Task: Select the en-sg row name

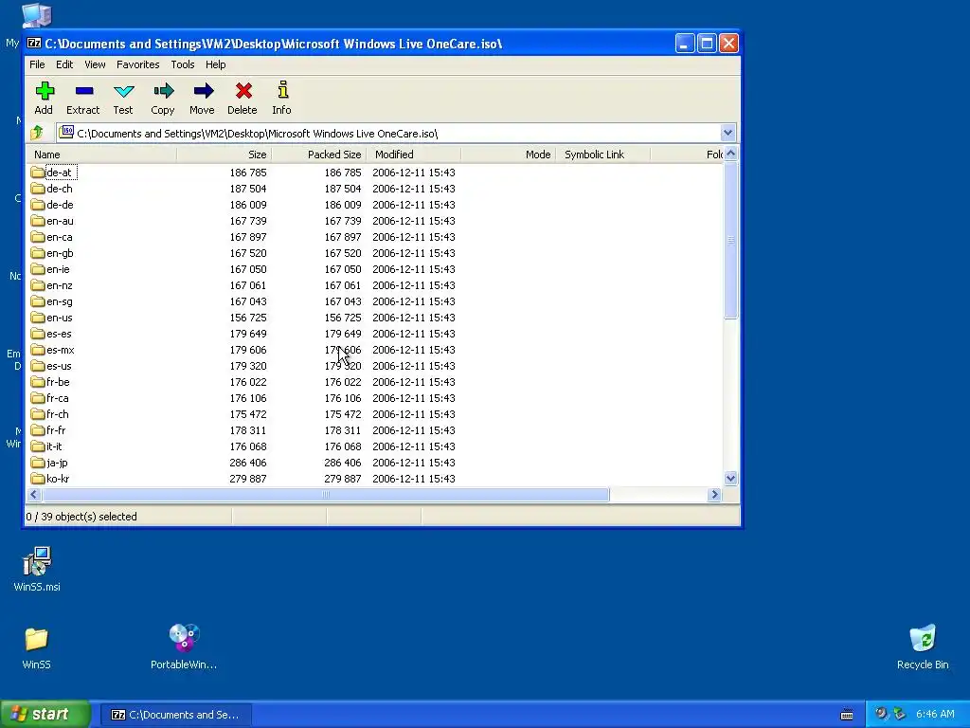Action: click(x=60, y=301)
